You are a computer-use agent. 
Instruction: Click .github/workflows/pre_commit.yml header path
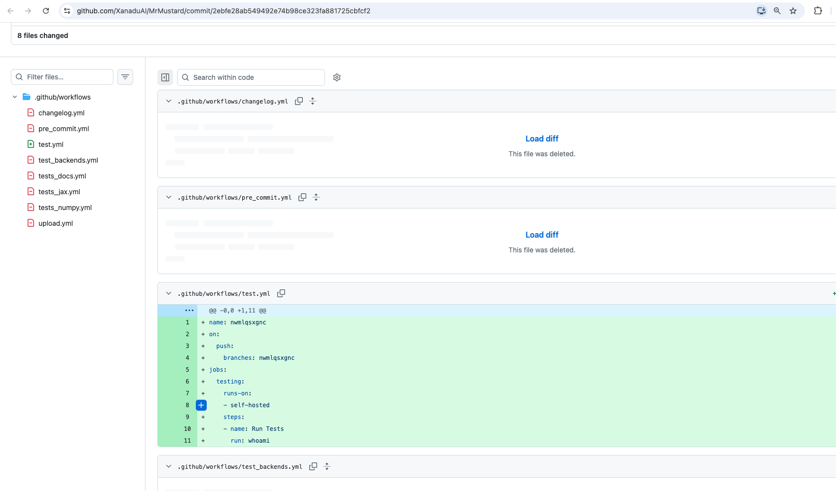(234, 198)
